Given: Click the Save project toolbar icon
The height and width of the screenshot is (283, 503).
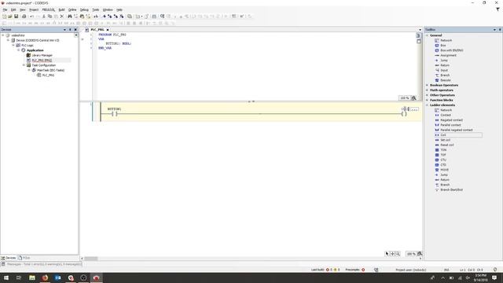Looking at the screenshot, I should pyautogui.click(x=16, y=17).
